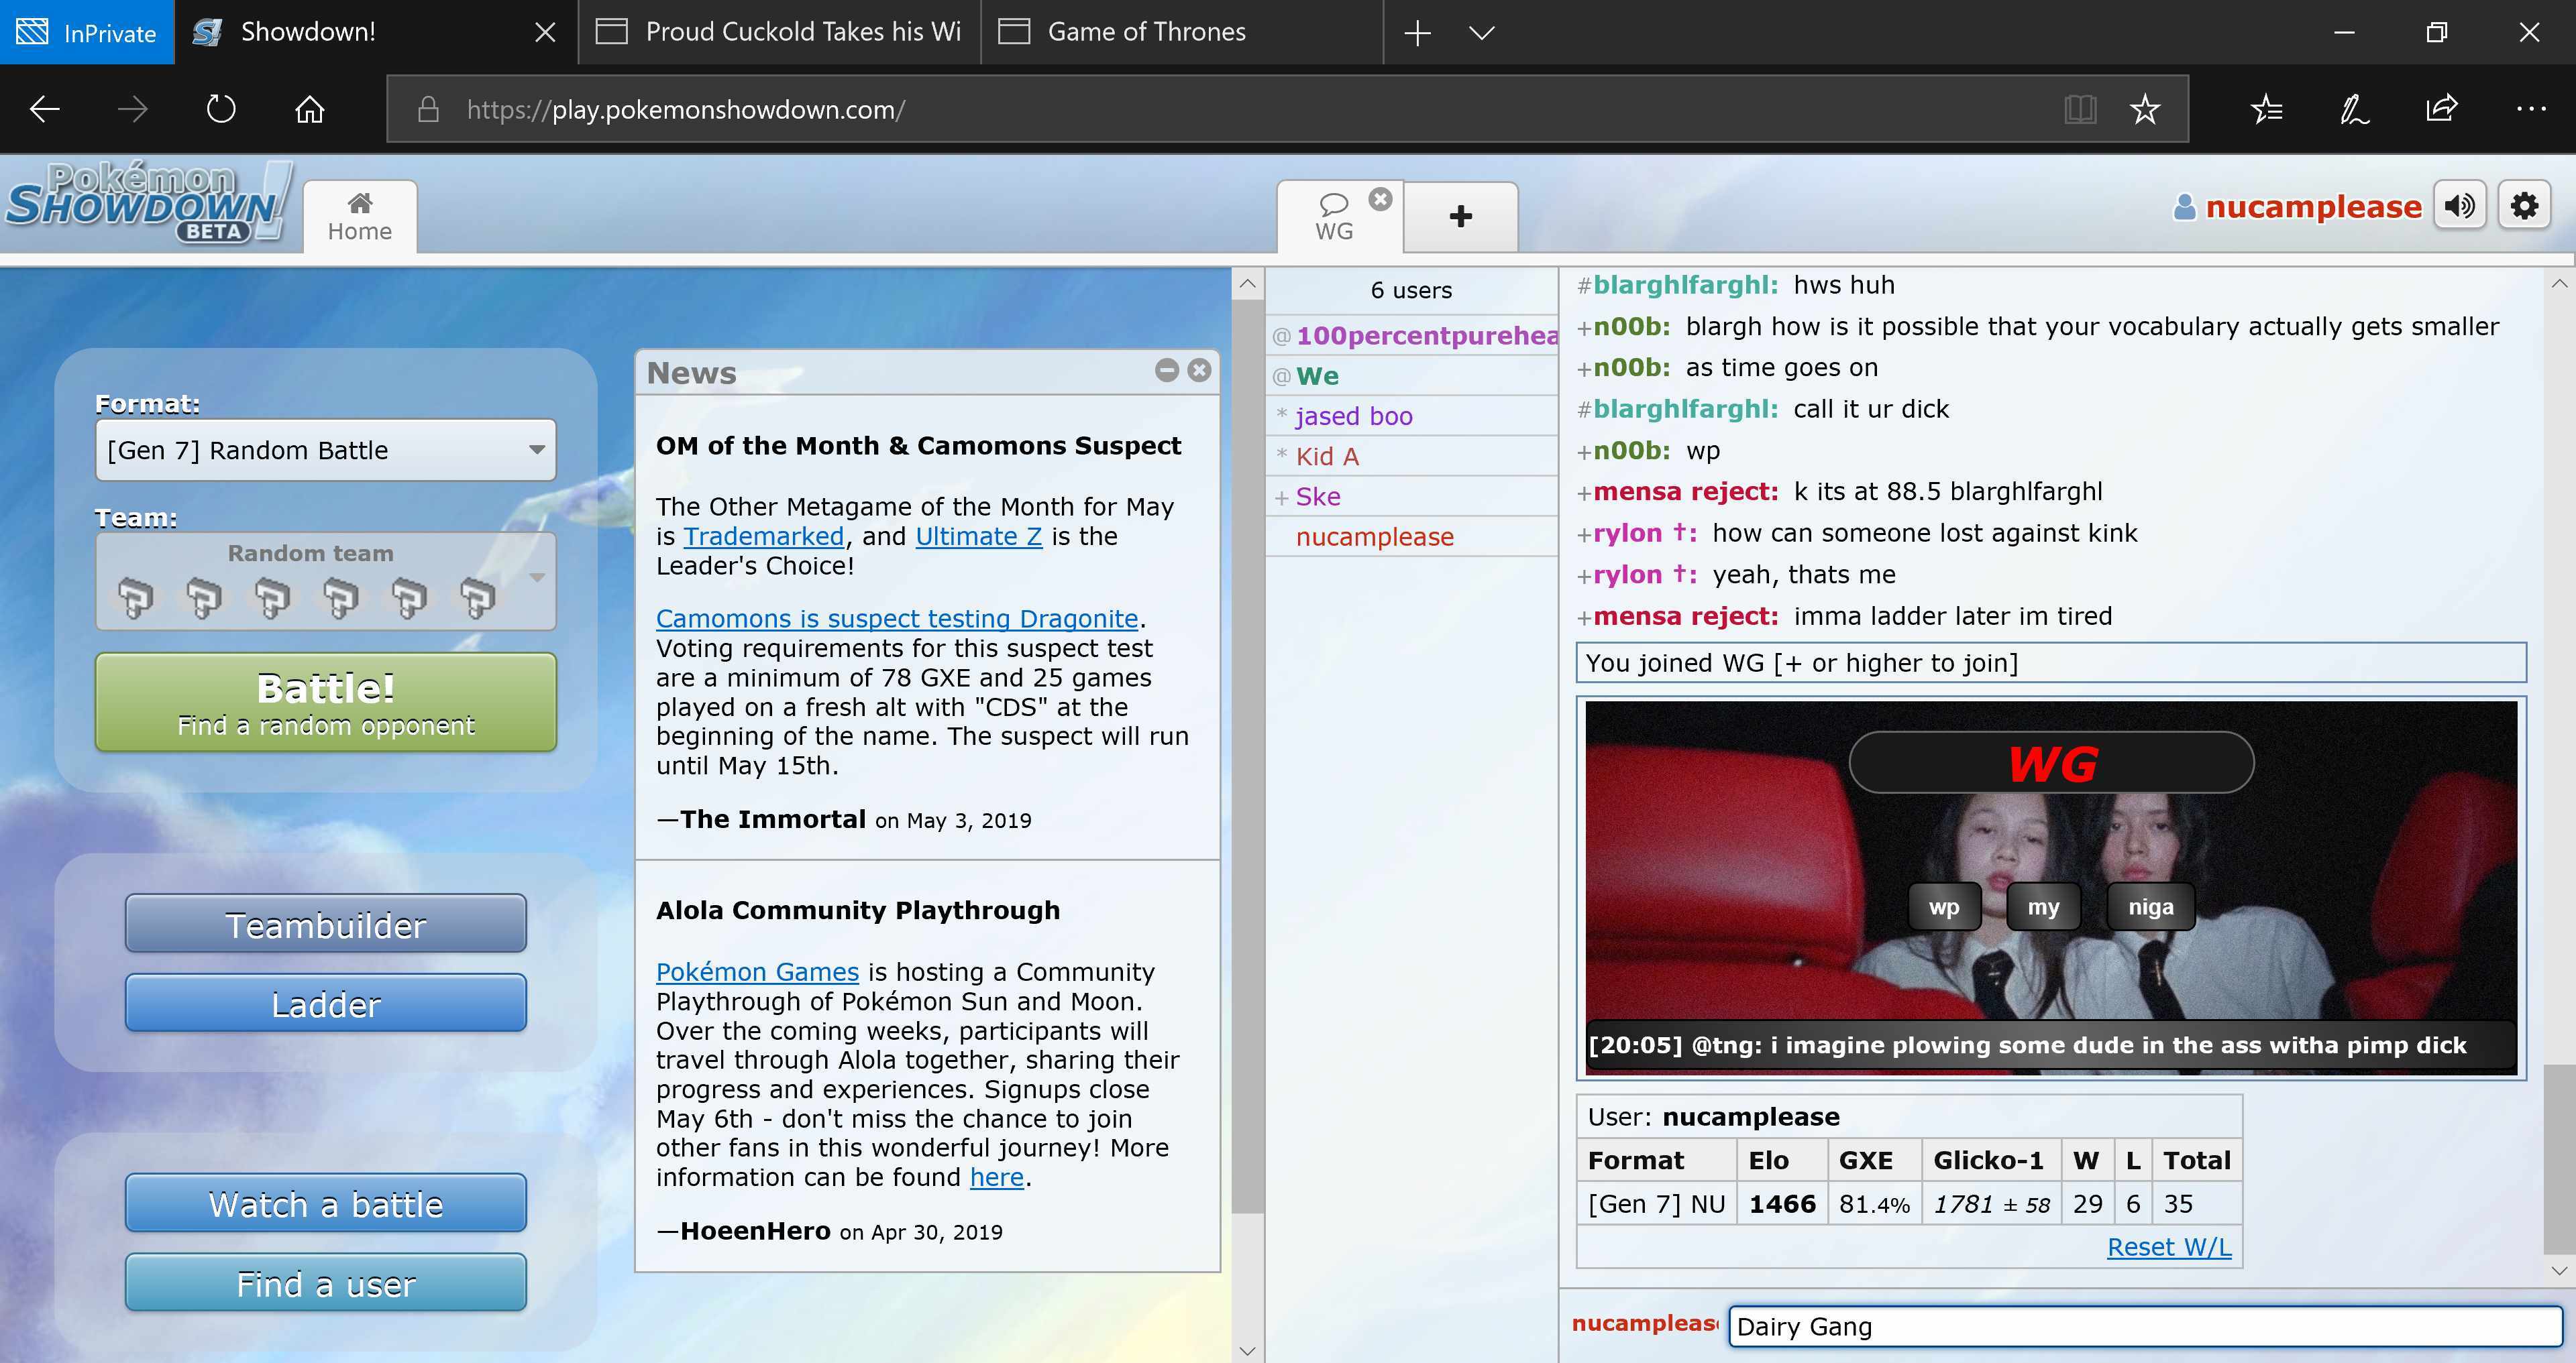Image resolution: width=2576 pixels, height=1363 pixels.
Task: Click the browser Forward arrow
Action: pyautogui.click(x=133, y=109)
